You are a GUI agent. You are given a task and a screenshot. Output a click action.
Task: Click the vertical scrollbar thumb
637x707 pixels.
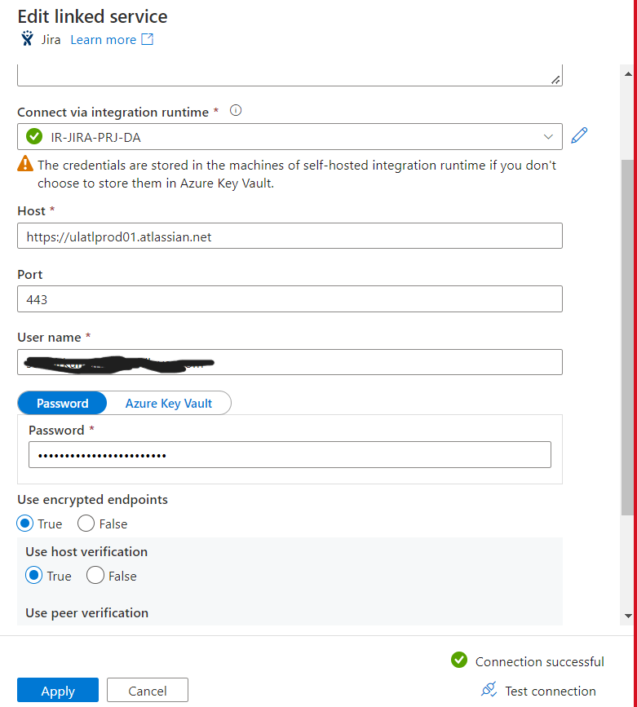pyautogui.click(x=627, y=338)
